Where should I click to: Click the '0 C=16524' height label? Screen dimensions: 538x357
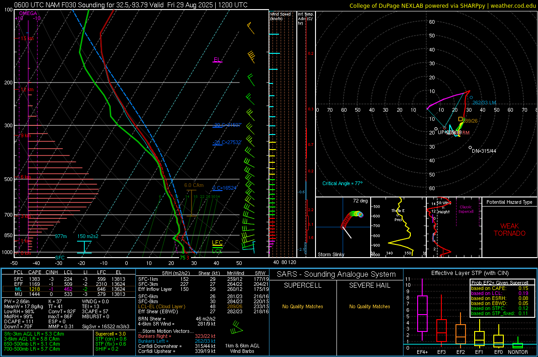(x=224, y=188)
